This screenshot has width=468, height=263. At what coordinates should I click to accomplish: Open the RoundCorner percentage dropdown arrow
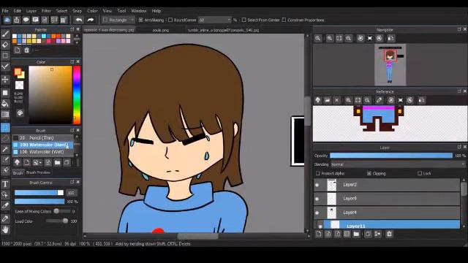click(x=229, y=20)
